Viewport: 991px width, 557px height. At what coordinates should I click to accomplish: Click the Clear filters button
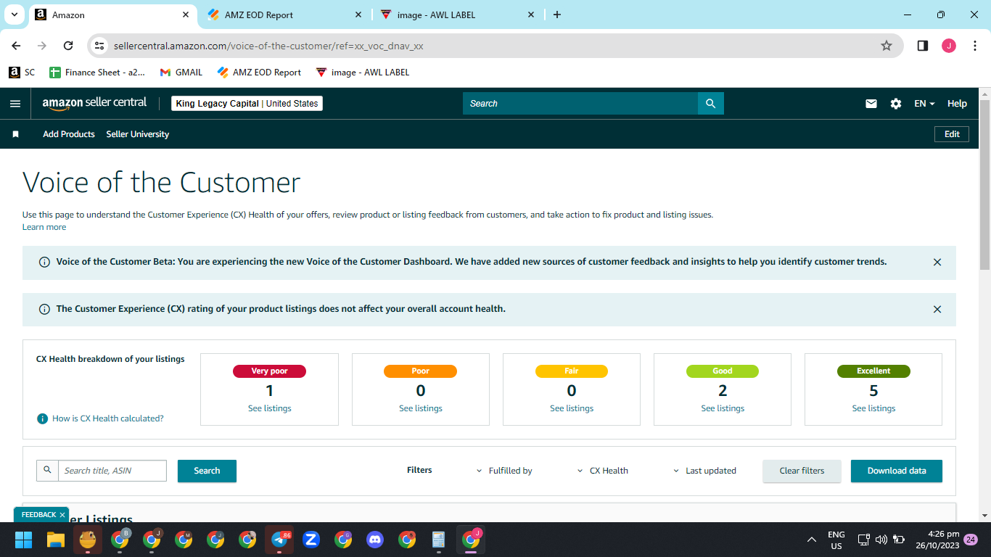pyautogui.click(x=802, y=471)
